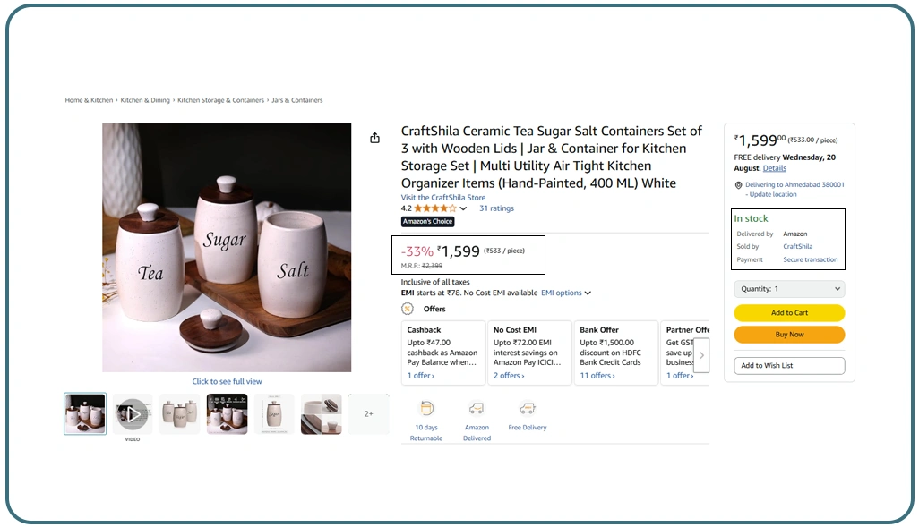Click the Add to Cart button
The image size is (919, 527).
point(788,313)
